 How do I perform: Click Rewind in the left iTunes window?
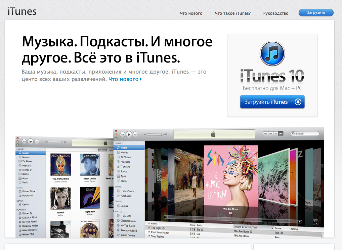coord(24,141)
